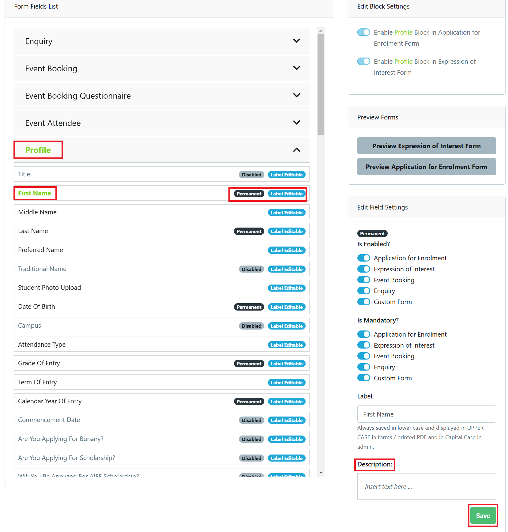The height and width of the screenshot is (532, 508).
Task: Click Permanent badge in Edit Field Settings
Action: pyautogui.click(x=372, y=233)
